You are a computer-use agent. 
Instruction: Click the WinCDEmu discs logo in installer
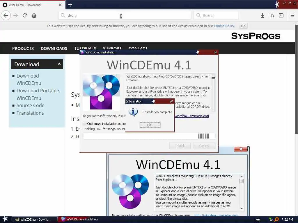tap(101, 92)
